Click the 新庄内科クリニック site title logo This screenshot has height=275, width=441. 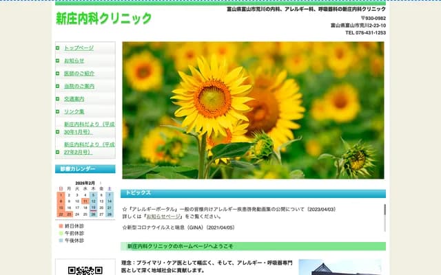(103, 19)
